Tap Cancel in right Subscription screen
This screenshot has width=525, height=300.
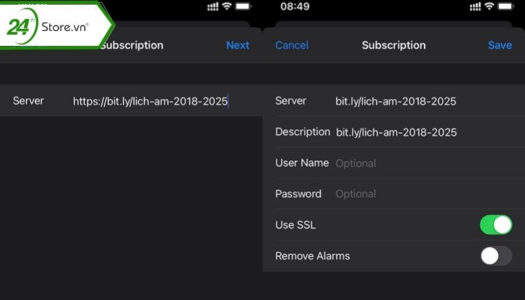click(x=292, y=45)
